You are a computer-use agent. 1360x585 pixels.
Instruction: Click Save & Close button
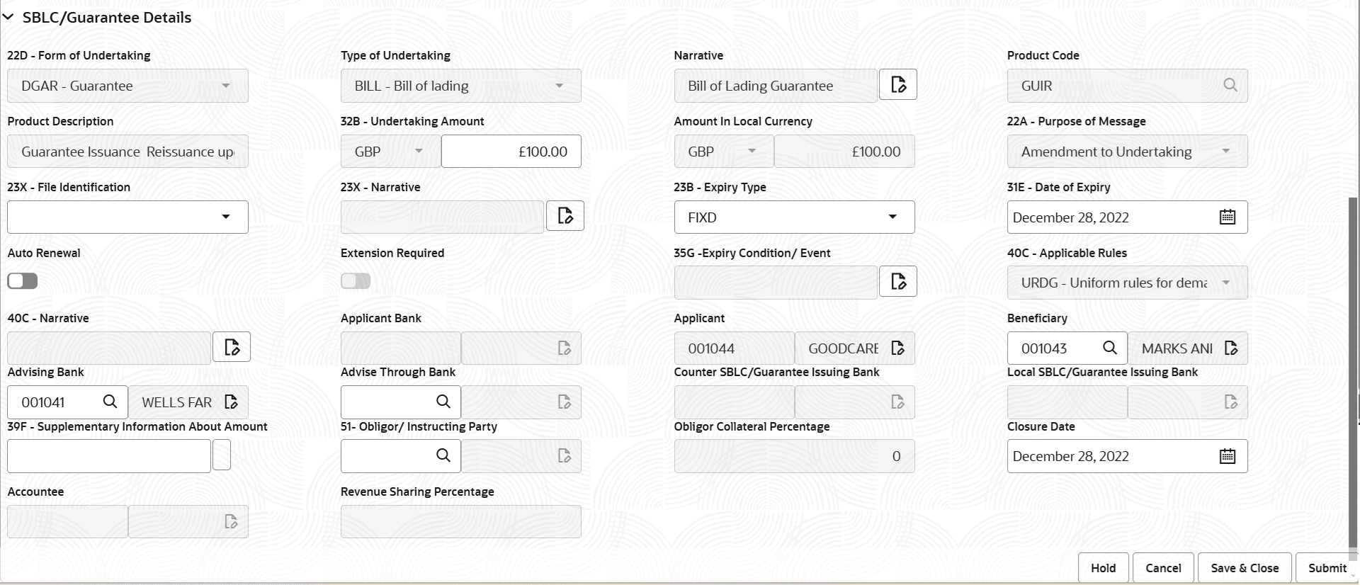[1245, 568]
